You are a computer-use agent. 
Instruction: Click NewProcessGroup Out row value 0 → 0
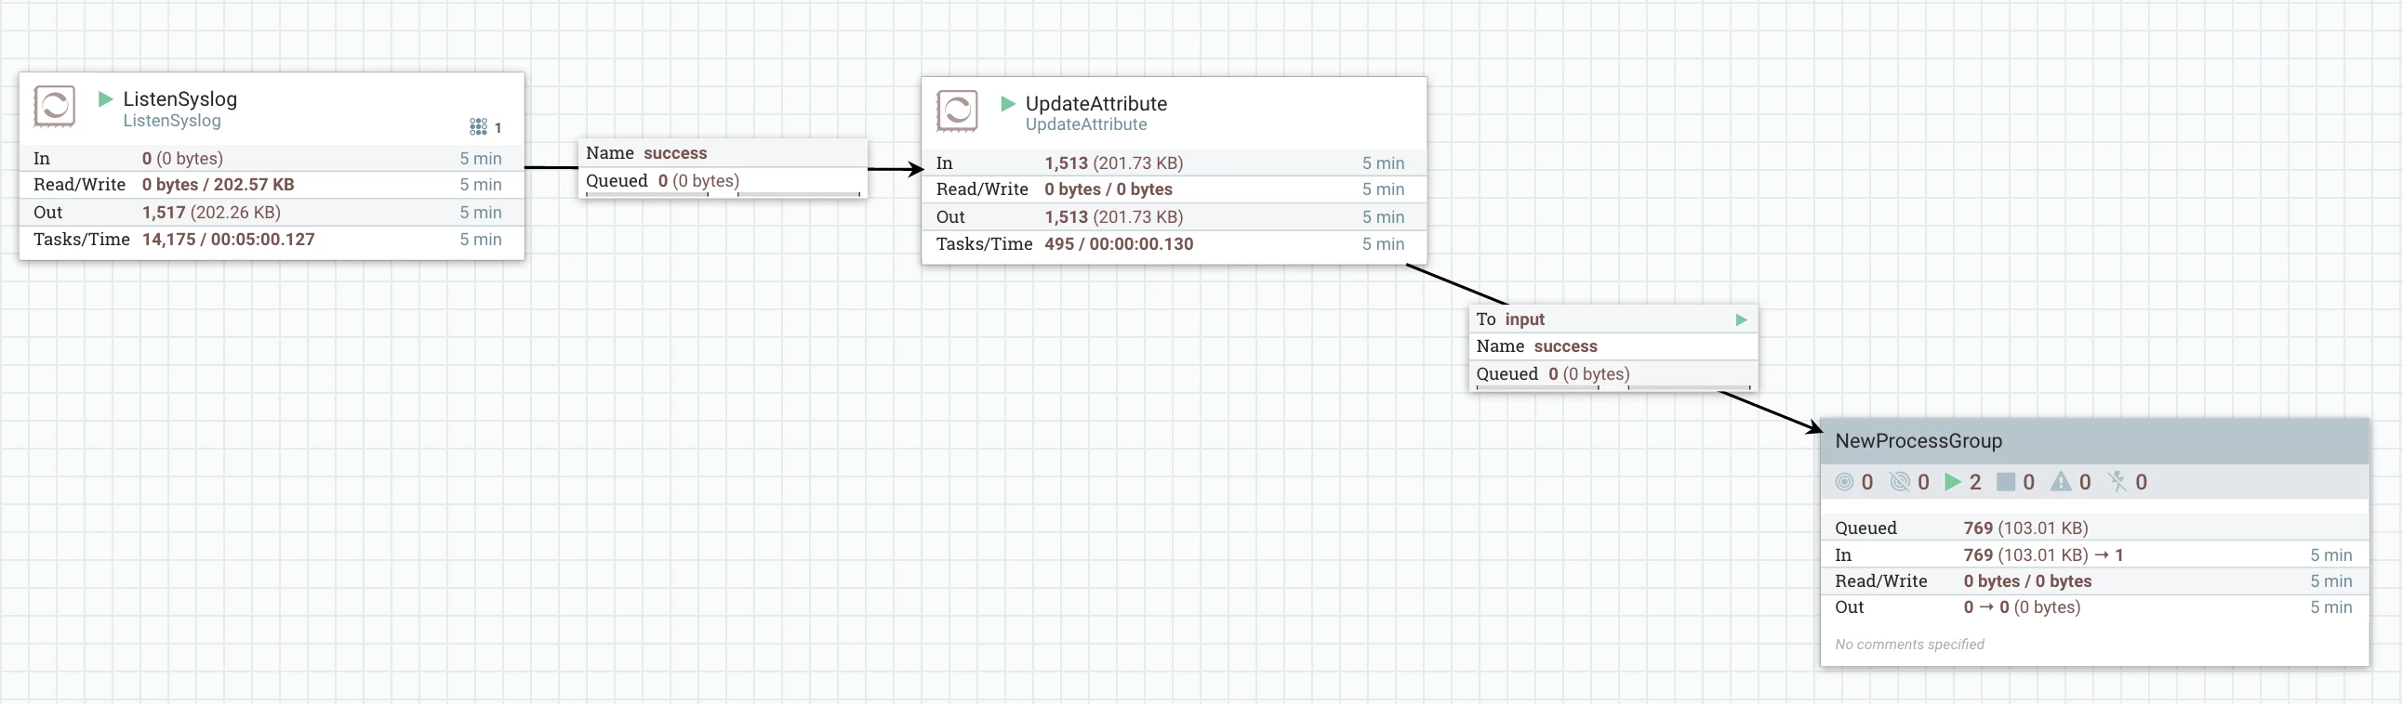pyautogui.click(x=2022, y=607)
